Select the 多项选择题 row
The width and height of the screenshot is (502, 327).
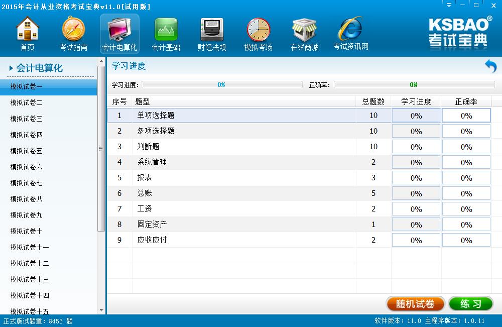tap(156, 131)
